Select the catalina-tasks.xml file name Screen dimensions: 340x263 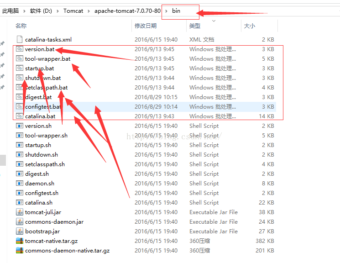tap(48, 39)
